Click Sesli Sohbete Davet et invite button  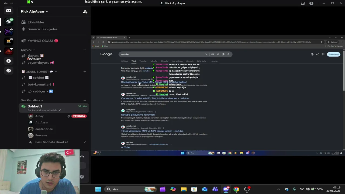(x=51, y=142)
